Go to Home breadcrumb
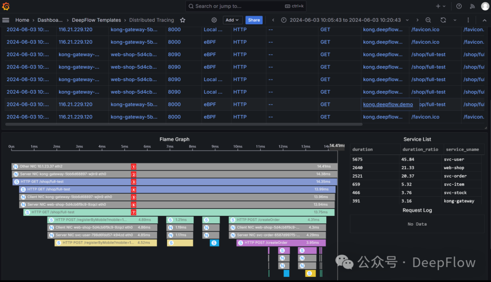The height and width of the screenshot is (282, 491). 22,20
